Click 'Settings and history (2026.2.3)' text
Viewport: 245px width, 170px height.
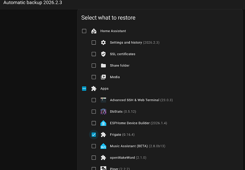(135, 43)
